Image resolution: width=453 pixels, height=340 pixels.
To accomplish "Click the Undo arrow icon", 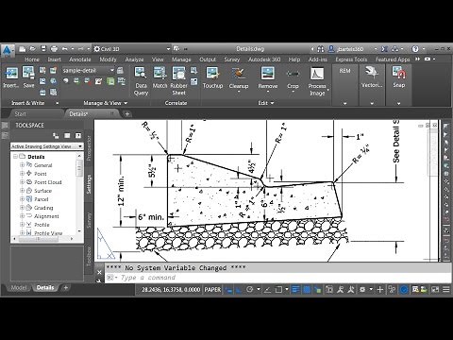I will point(65,49).
